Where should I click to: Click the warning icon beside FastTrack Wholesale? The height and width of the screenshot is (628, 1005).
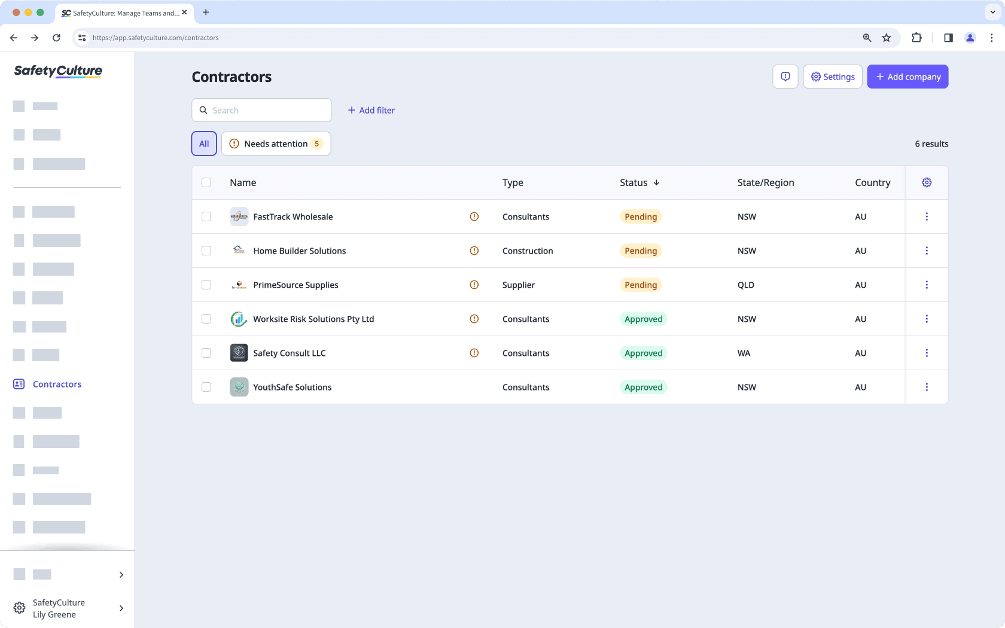pos(474,217)
